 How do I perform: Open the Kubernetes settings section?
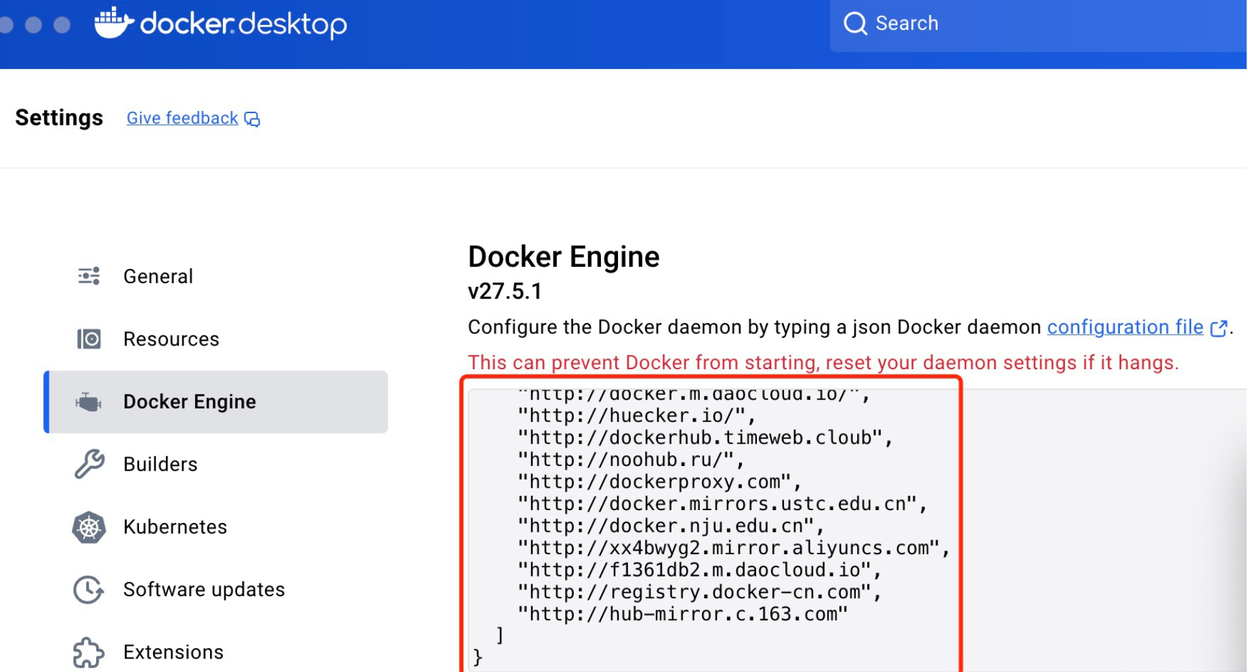216,527
